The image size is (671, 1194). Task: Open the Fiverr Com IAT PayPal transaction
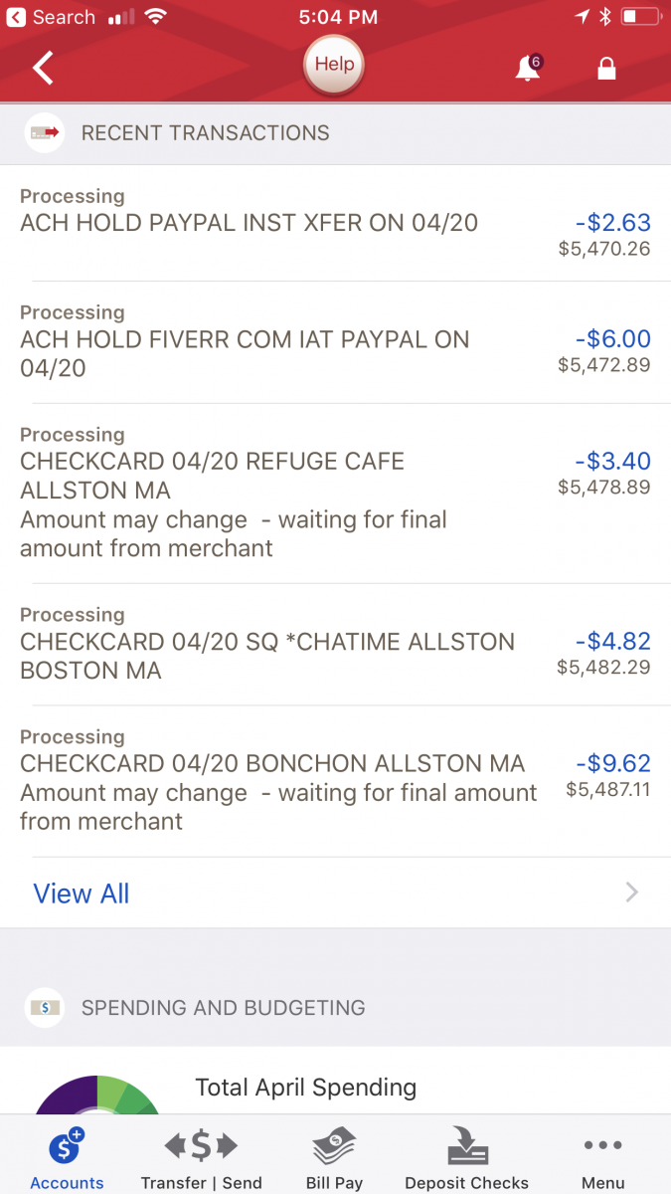[245, 353]
